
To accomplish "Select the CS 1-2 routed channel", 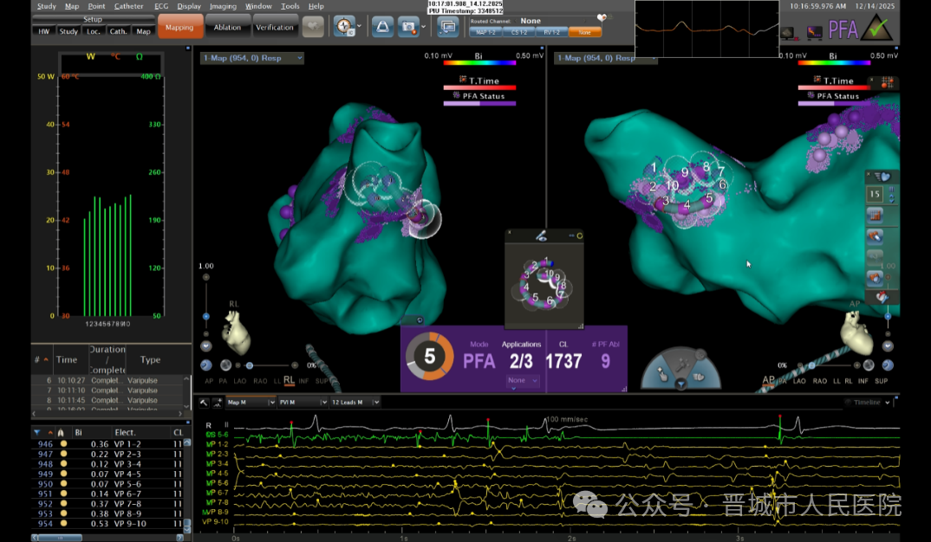I will 518,32.
